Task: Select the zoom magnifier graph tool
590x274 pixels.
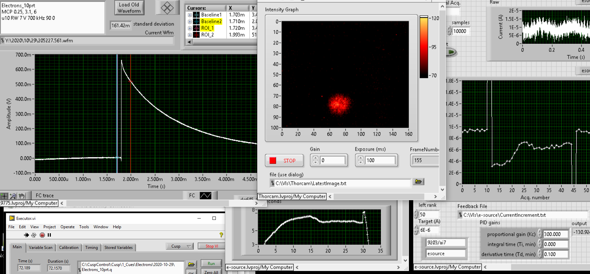Action: 13,196
